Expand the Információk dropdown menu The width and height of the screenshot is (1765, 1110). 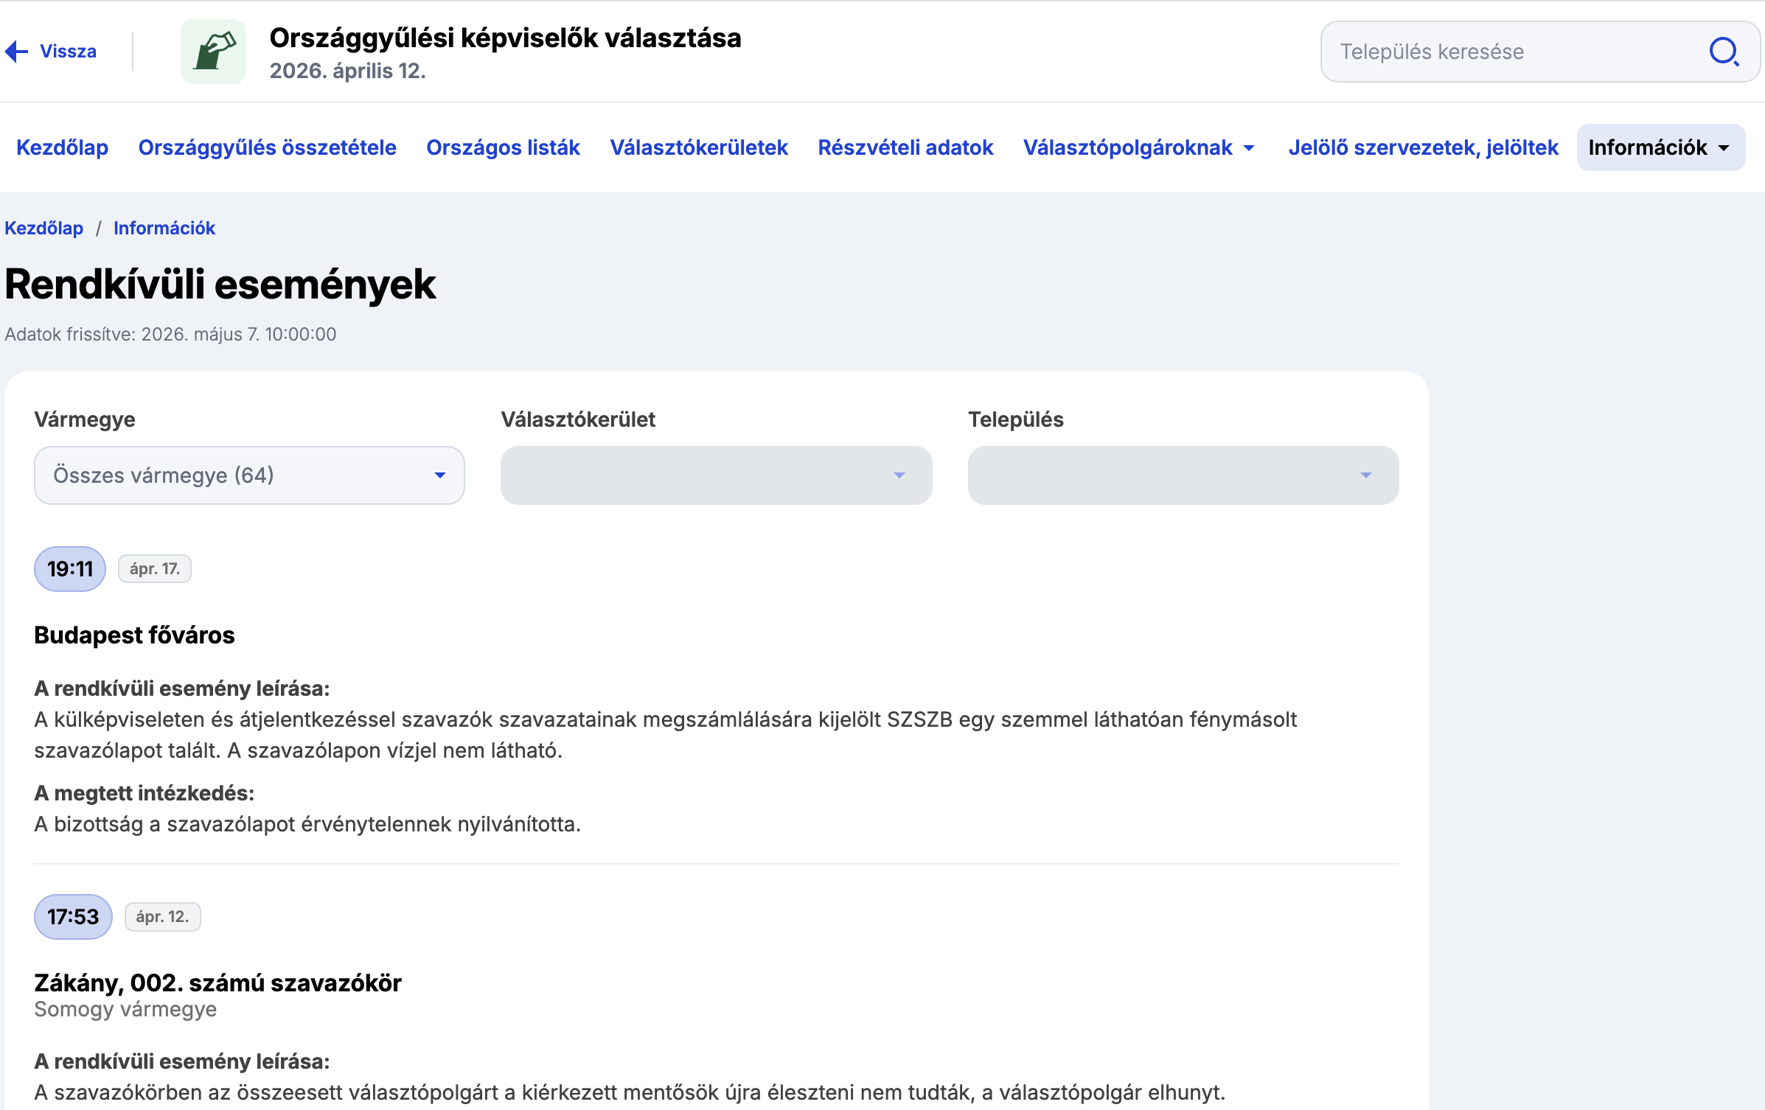[1660, 147]
